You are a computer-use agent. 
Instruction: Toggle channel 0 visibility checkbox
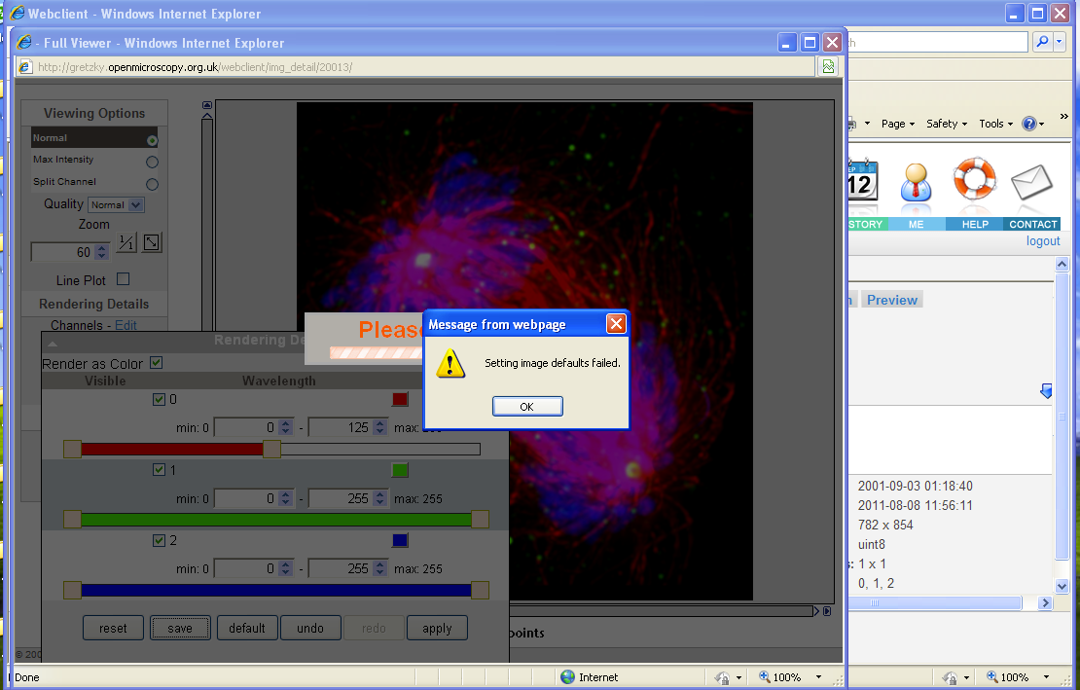(x=160, y=399)
